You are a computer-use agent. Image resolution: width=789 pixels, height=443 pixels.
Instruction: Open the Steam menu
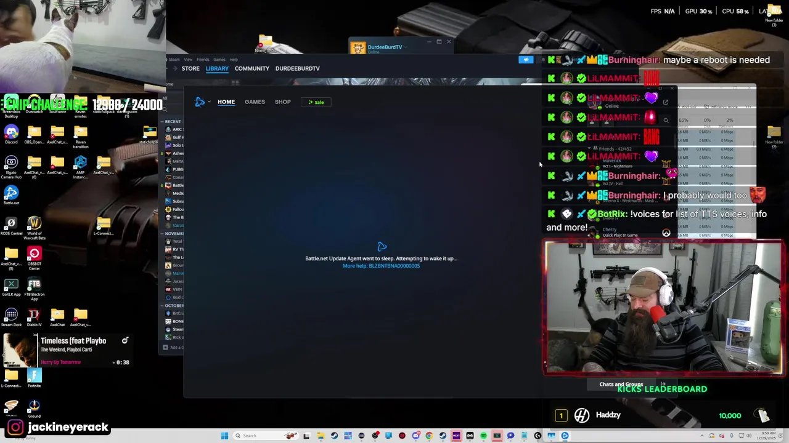tap(174, 60)
